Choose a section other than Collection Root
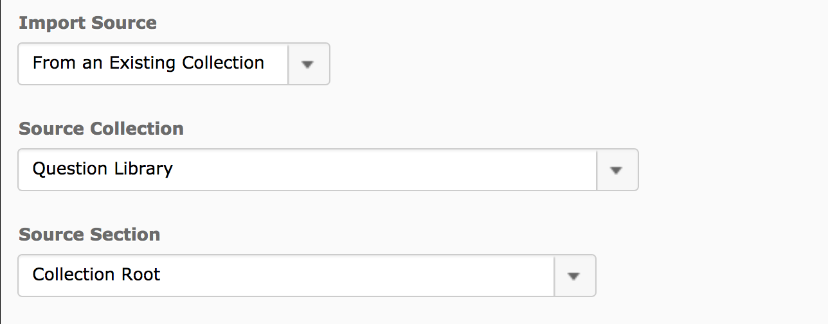The width and height of the screenshot is (828, 324). [x=574, y=276]
